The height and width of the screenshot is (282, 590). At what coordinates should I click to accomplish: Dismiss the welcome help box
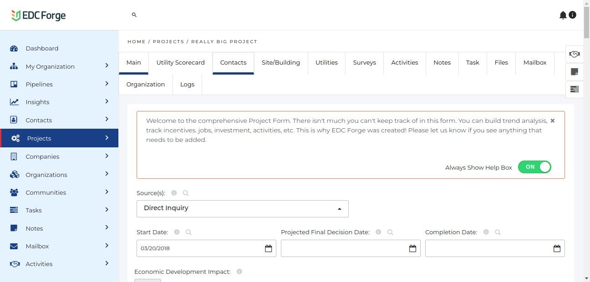point(552,121)
